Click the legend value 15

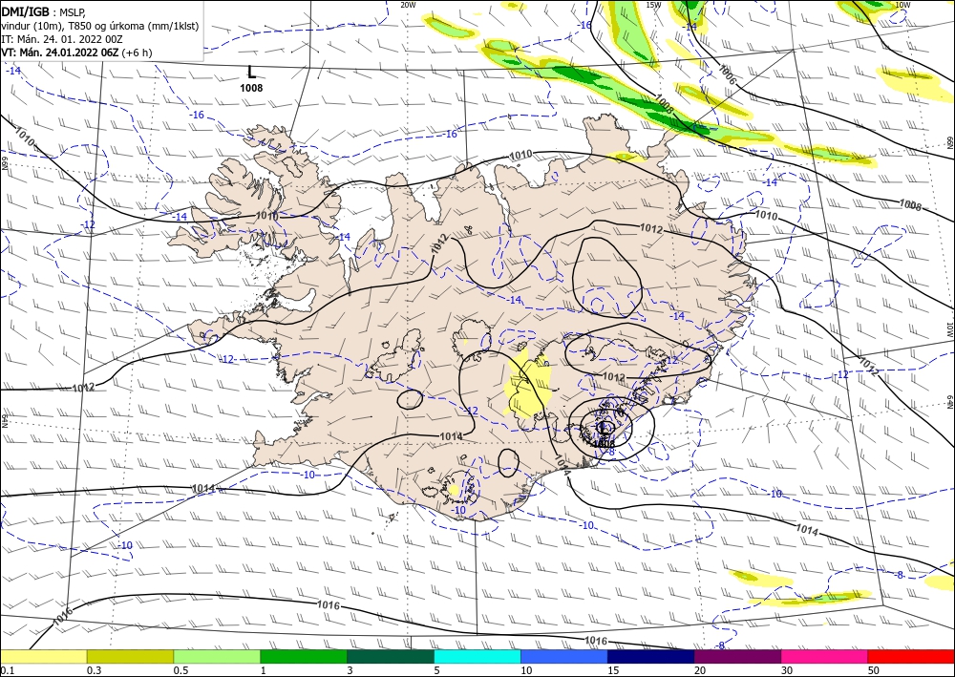pos(613,670)
